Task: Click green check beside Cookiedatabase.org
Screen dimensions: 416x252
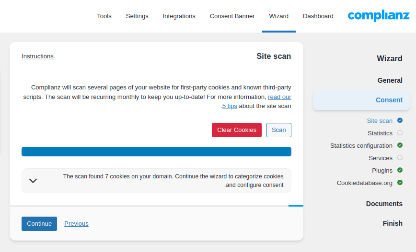Action: (x=400, y=183)
